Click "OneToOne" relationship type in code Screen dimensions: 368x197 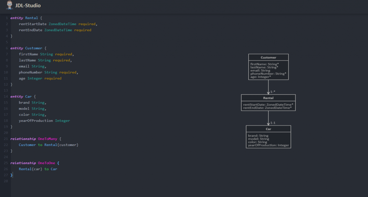coord(46,163)
